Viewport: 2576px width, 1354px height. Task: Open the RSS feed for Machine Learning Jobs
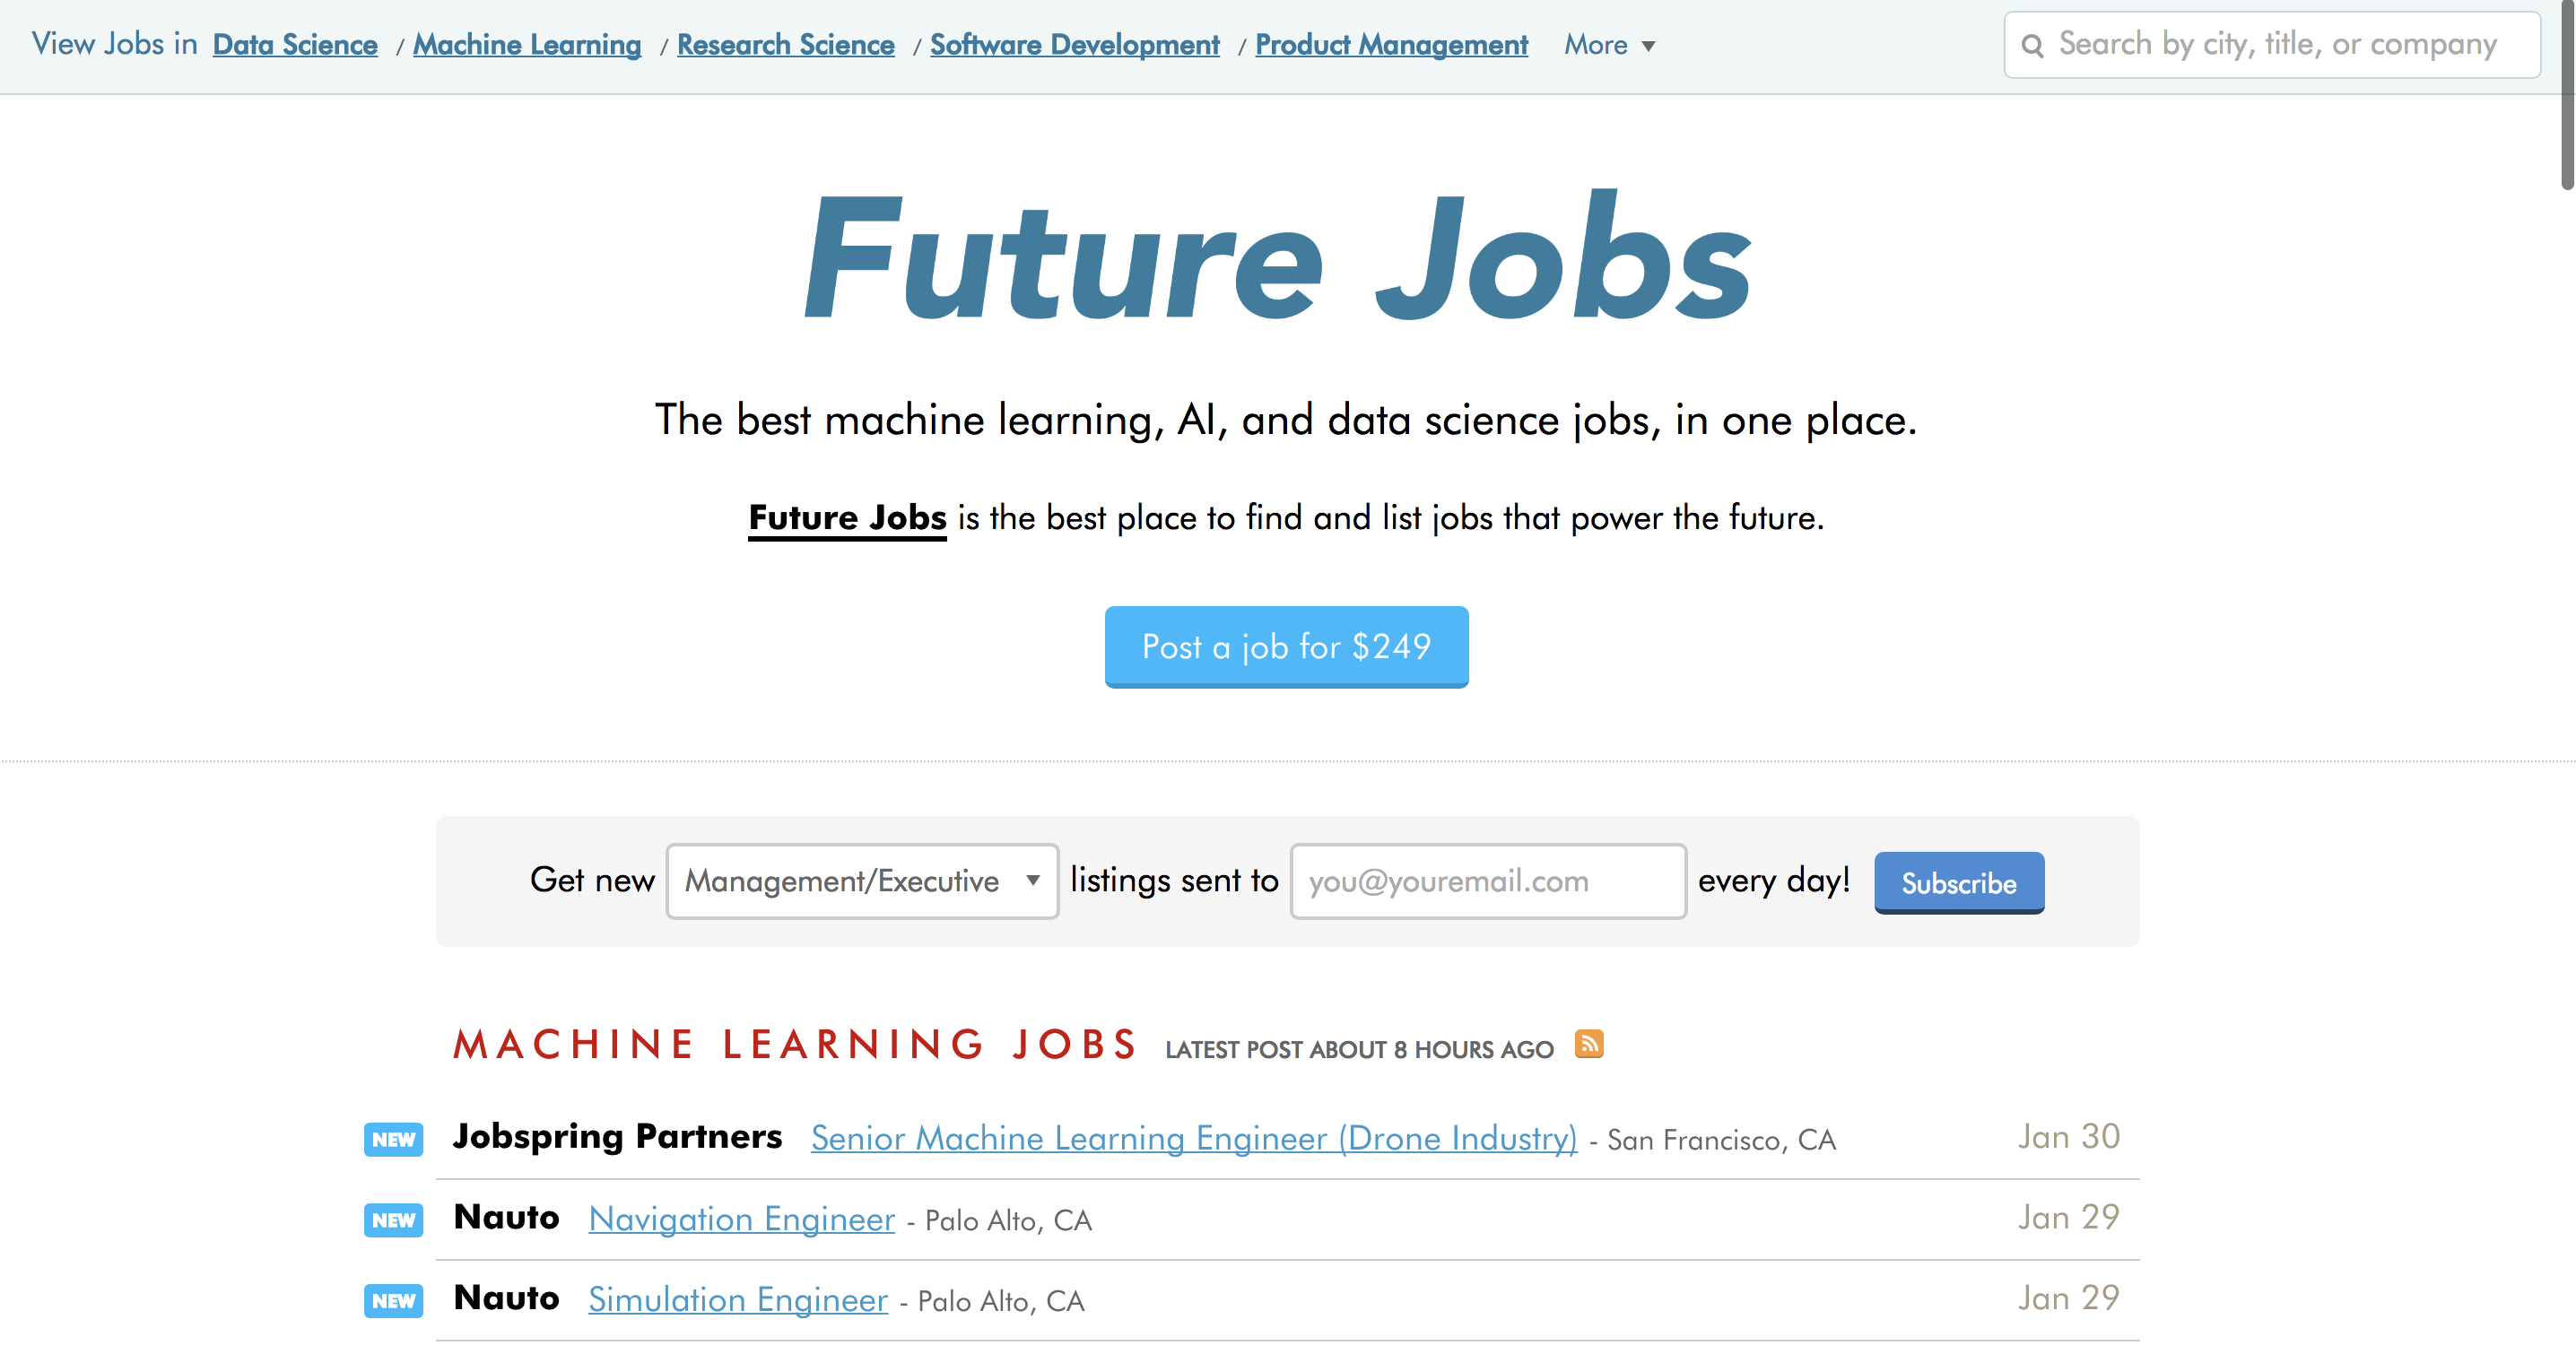coord(1589,1044)
